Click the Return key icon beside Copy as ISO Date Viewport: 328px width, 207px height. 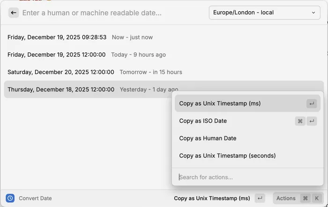point(312,121)
